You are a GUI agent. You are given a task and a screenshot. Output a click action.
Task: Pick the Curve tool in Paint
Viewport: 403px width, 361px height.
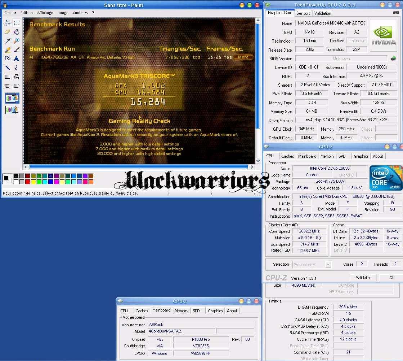pos(17,68)
